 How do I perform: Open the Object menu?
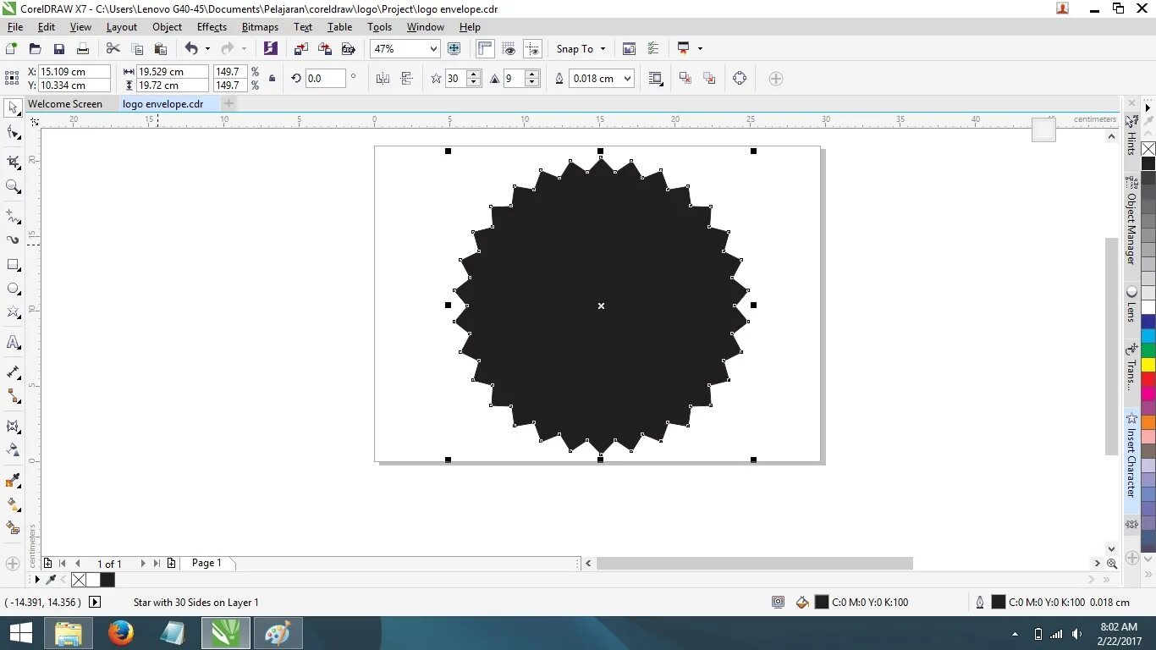click(x=167, y=27)
